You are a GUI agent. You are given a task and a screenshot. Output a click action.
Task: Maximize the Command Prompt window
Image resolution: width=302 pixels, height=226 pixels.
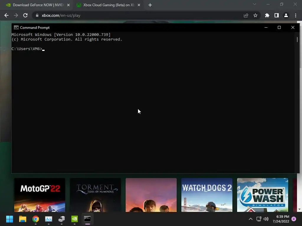click(x=279, y=27)
